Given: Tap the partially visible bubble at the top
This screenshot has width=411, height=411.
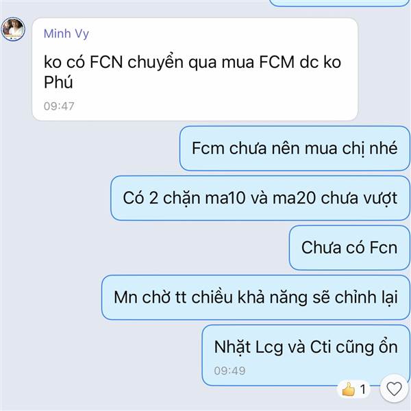Looking at the screenshot, I should [x=338, y=3].
